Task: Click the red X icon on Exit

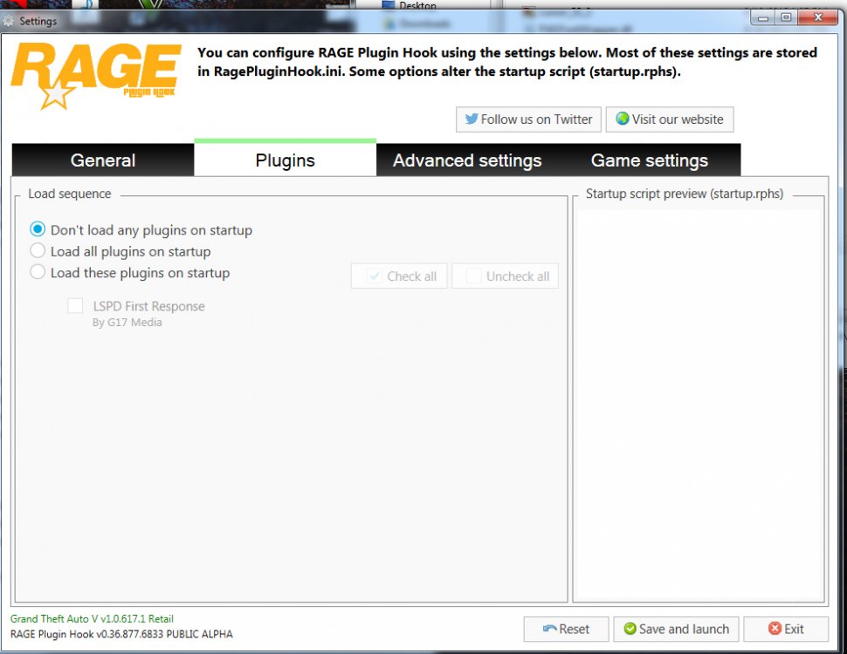Action: click(x=775, y=629)
